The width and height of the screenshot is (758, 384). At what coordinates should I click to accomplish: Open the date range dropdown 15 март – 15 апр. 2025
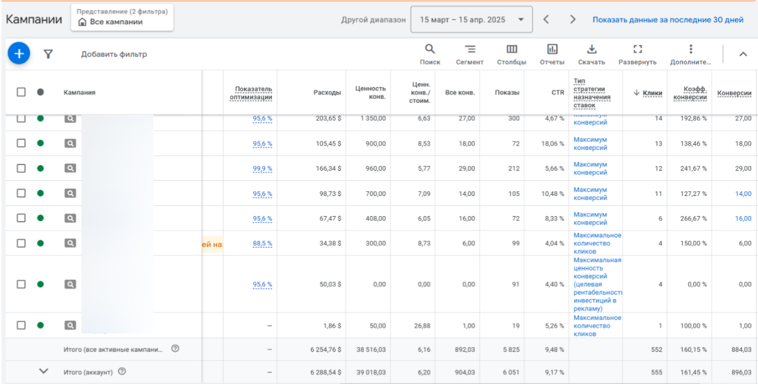click(x=471, y=20)
